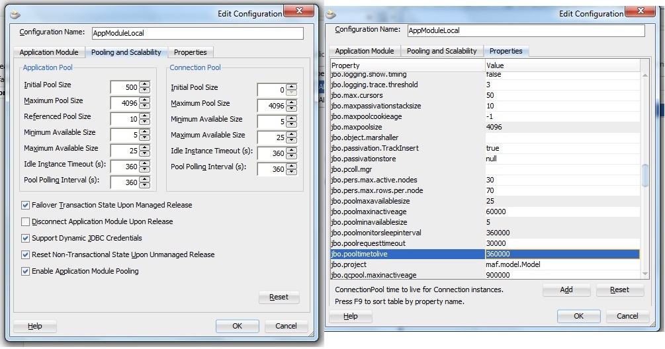Increase Application Pool Initial Pool Size
Image resolution: width=665 pixels, height=349 pixels.
144,83
